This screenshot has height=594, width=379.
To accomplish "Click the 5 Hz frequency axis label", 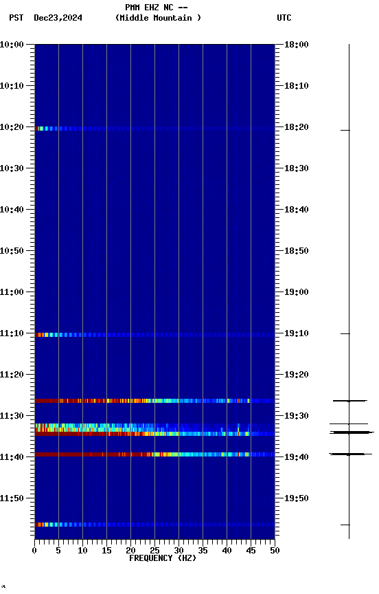I will (x=58, y=551).
